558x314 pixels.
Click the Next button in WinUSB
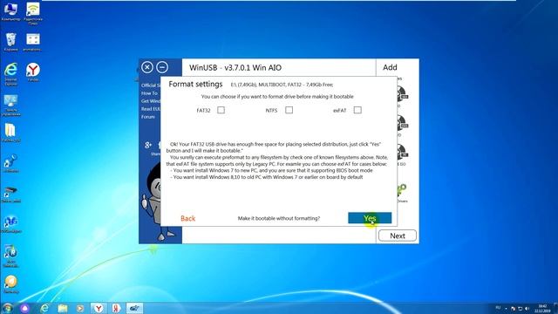(398, 235)
